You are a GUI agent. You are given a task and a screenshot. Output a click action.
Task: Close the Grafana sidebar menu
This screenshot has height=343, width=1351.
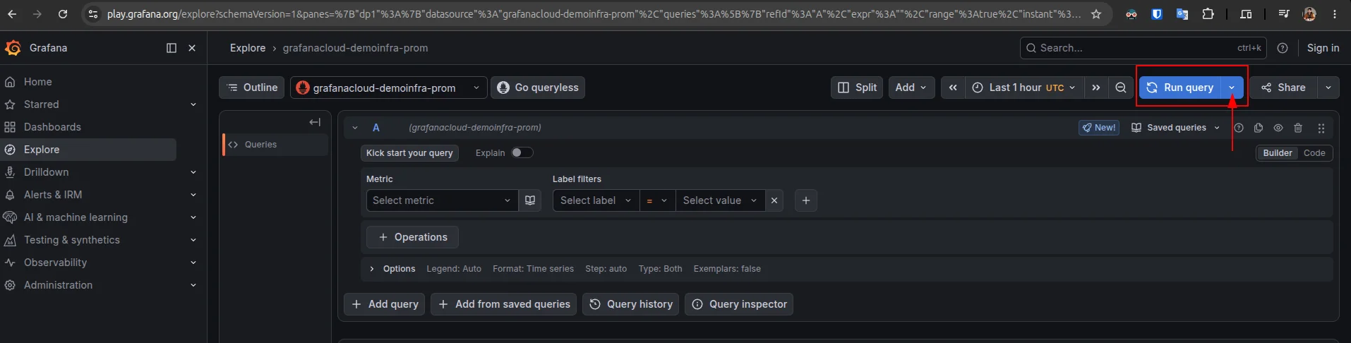point(192,48)
